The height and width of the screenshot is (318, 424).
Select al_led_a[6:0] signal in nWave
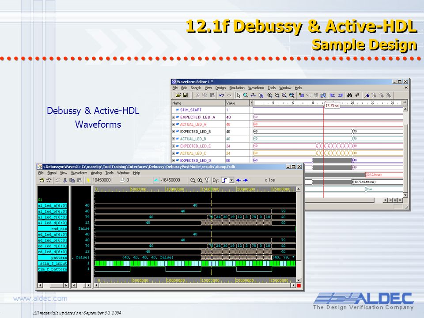(53, 205)
